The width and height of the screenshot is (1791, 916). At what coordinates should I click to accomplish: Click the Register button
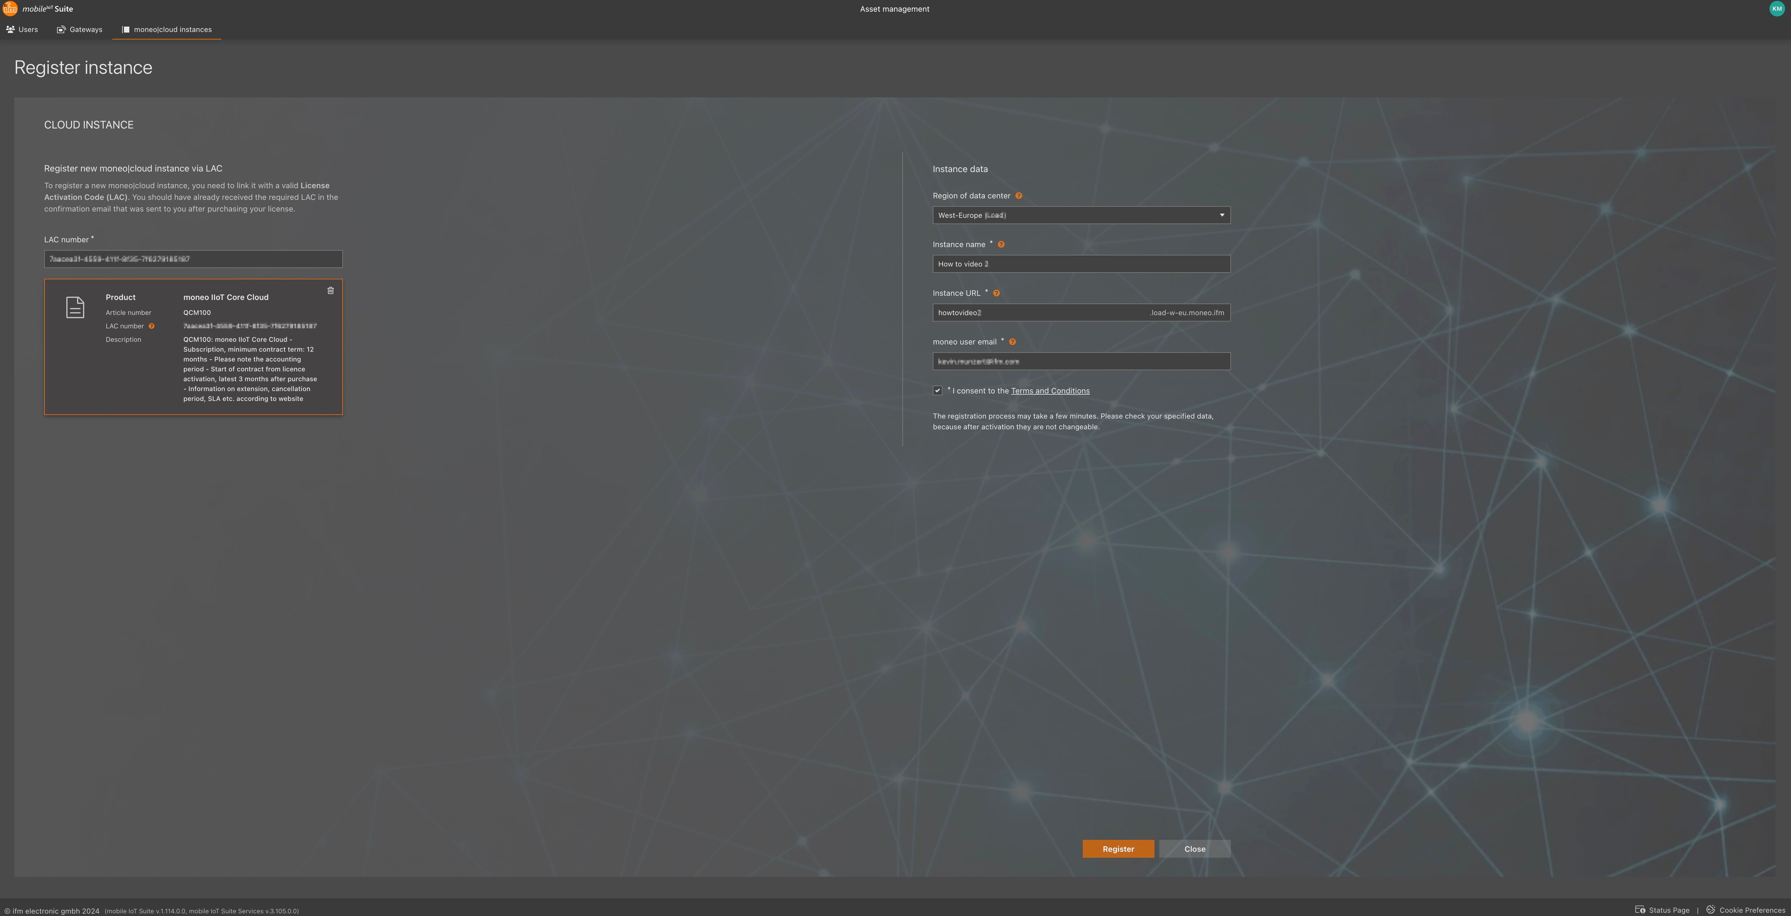tap(1118, 848)
